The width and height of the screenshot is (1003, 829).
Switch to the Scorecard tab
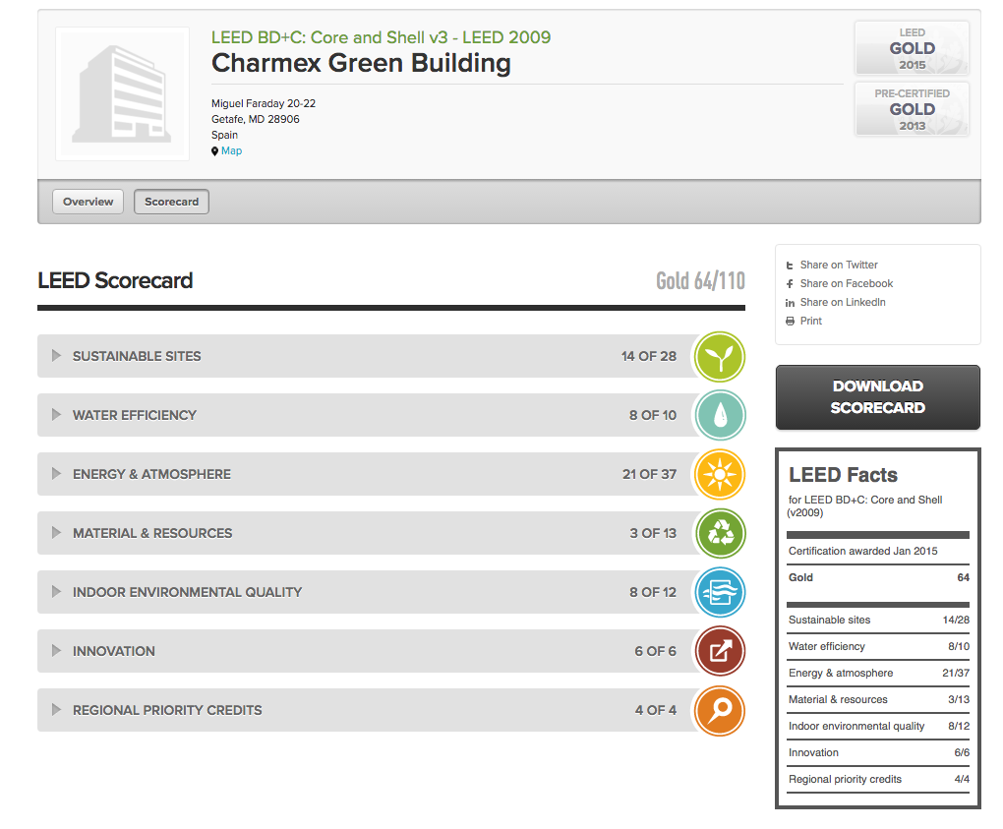point(171,202)
